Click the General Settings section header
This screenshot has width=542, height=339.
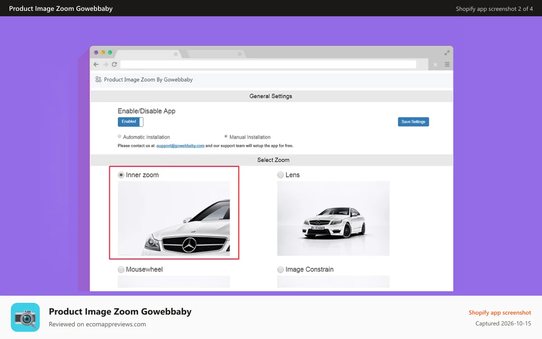[271, 96]
